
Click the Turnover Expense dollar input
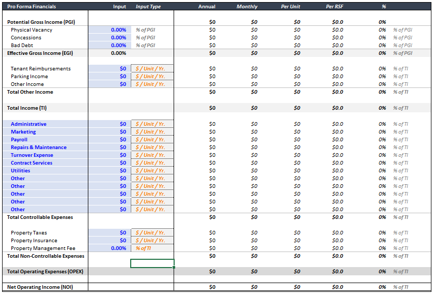click(x=110, y=155)
